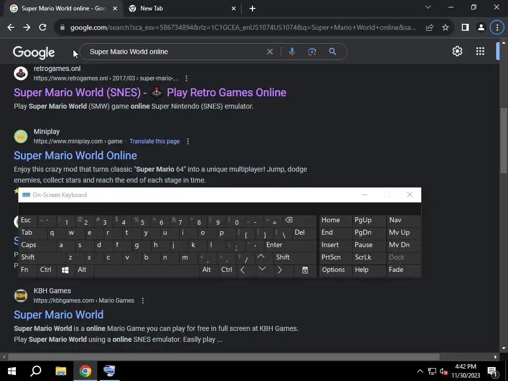This screenshot has height=381, width=508.
Task: Open Windows taskbar search
Action: point(36,371)
